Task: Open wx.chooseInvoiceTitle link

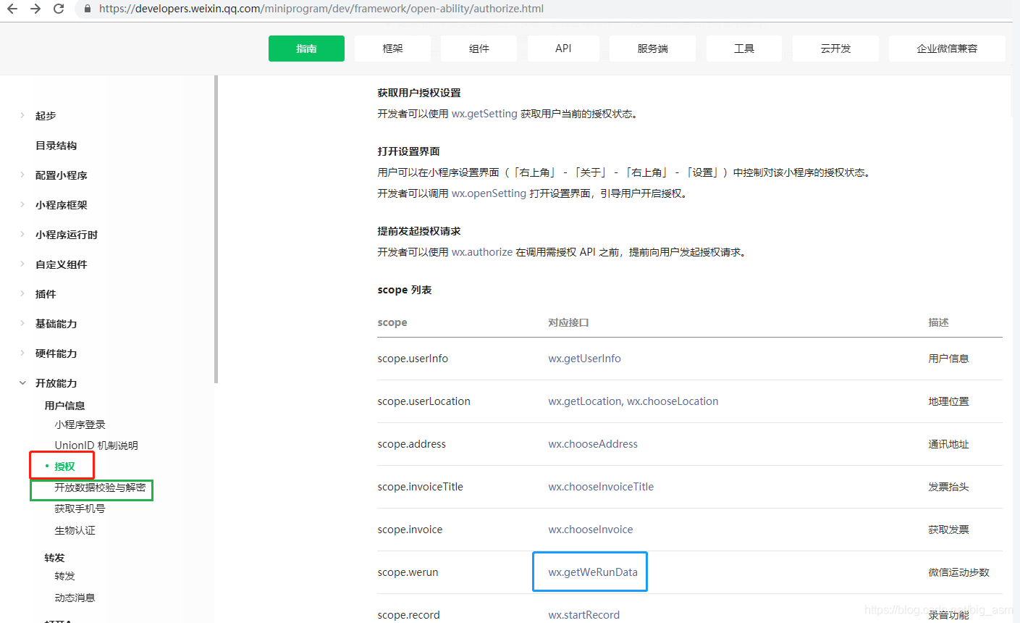Action: tap(601, 487)
